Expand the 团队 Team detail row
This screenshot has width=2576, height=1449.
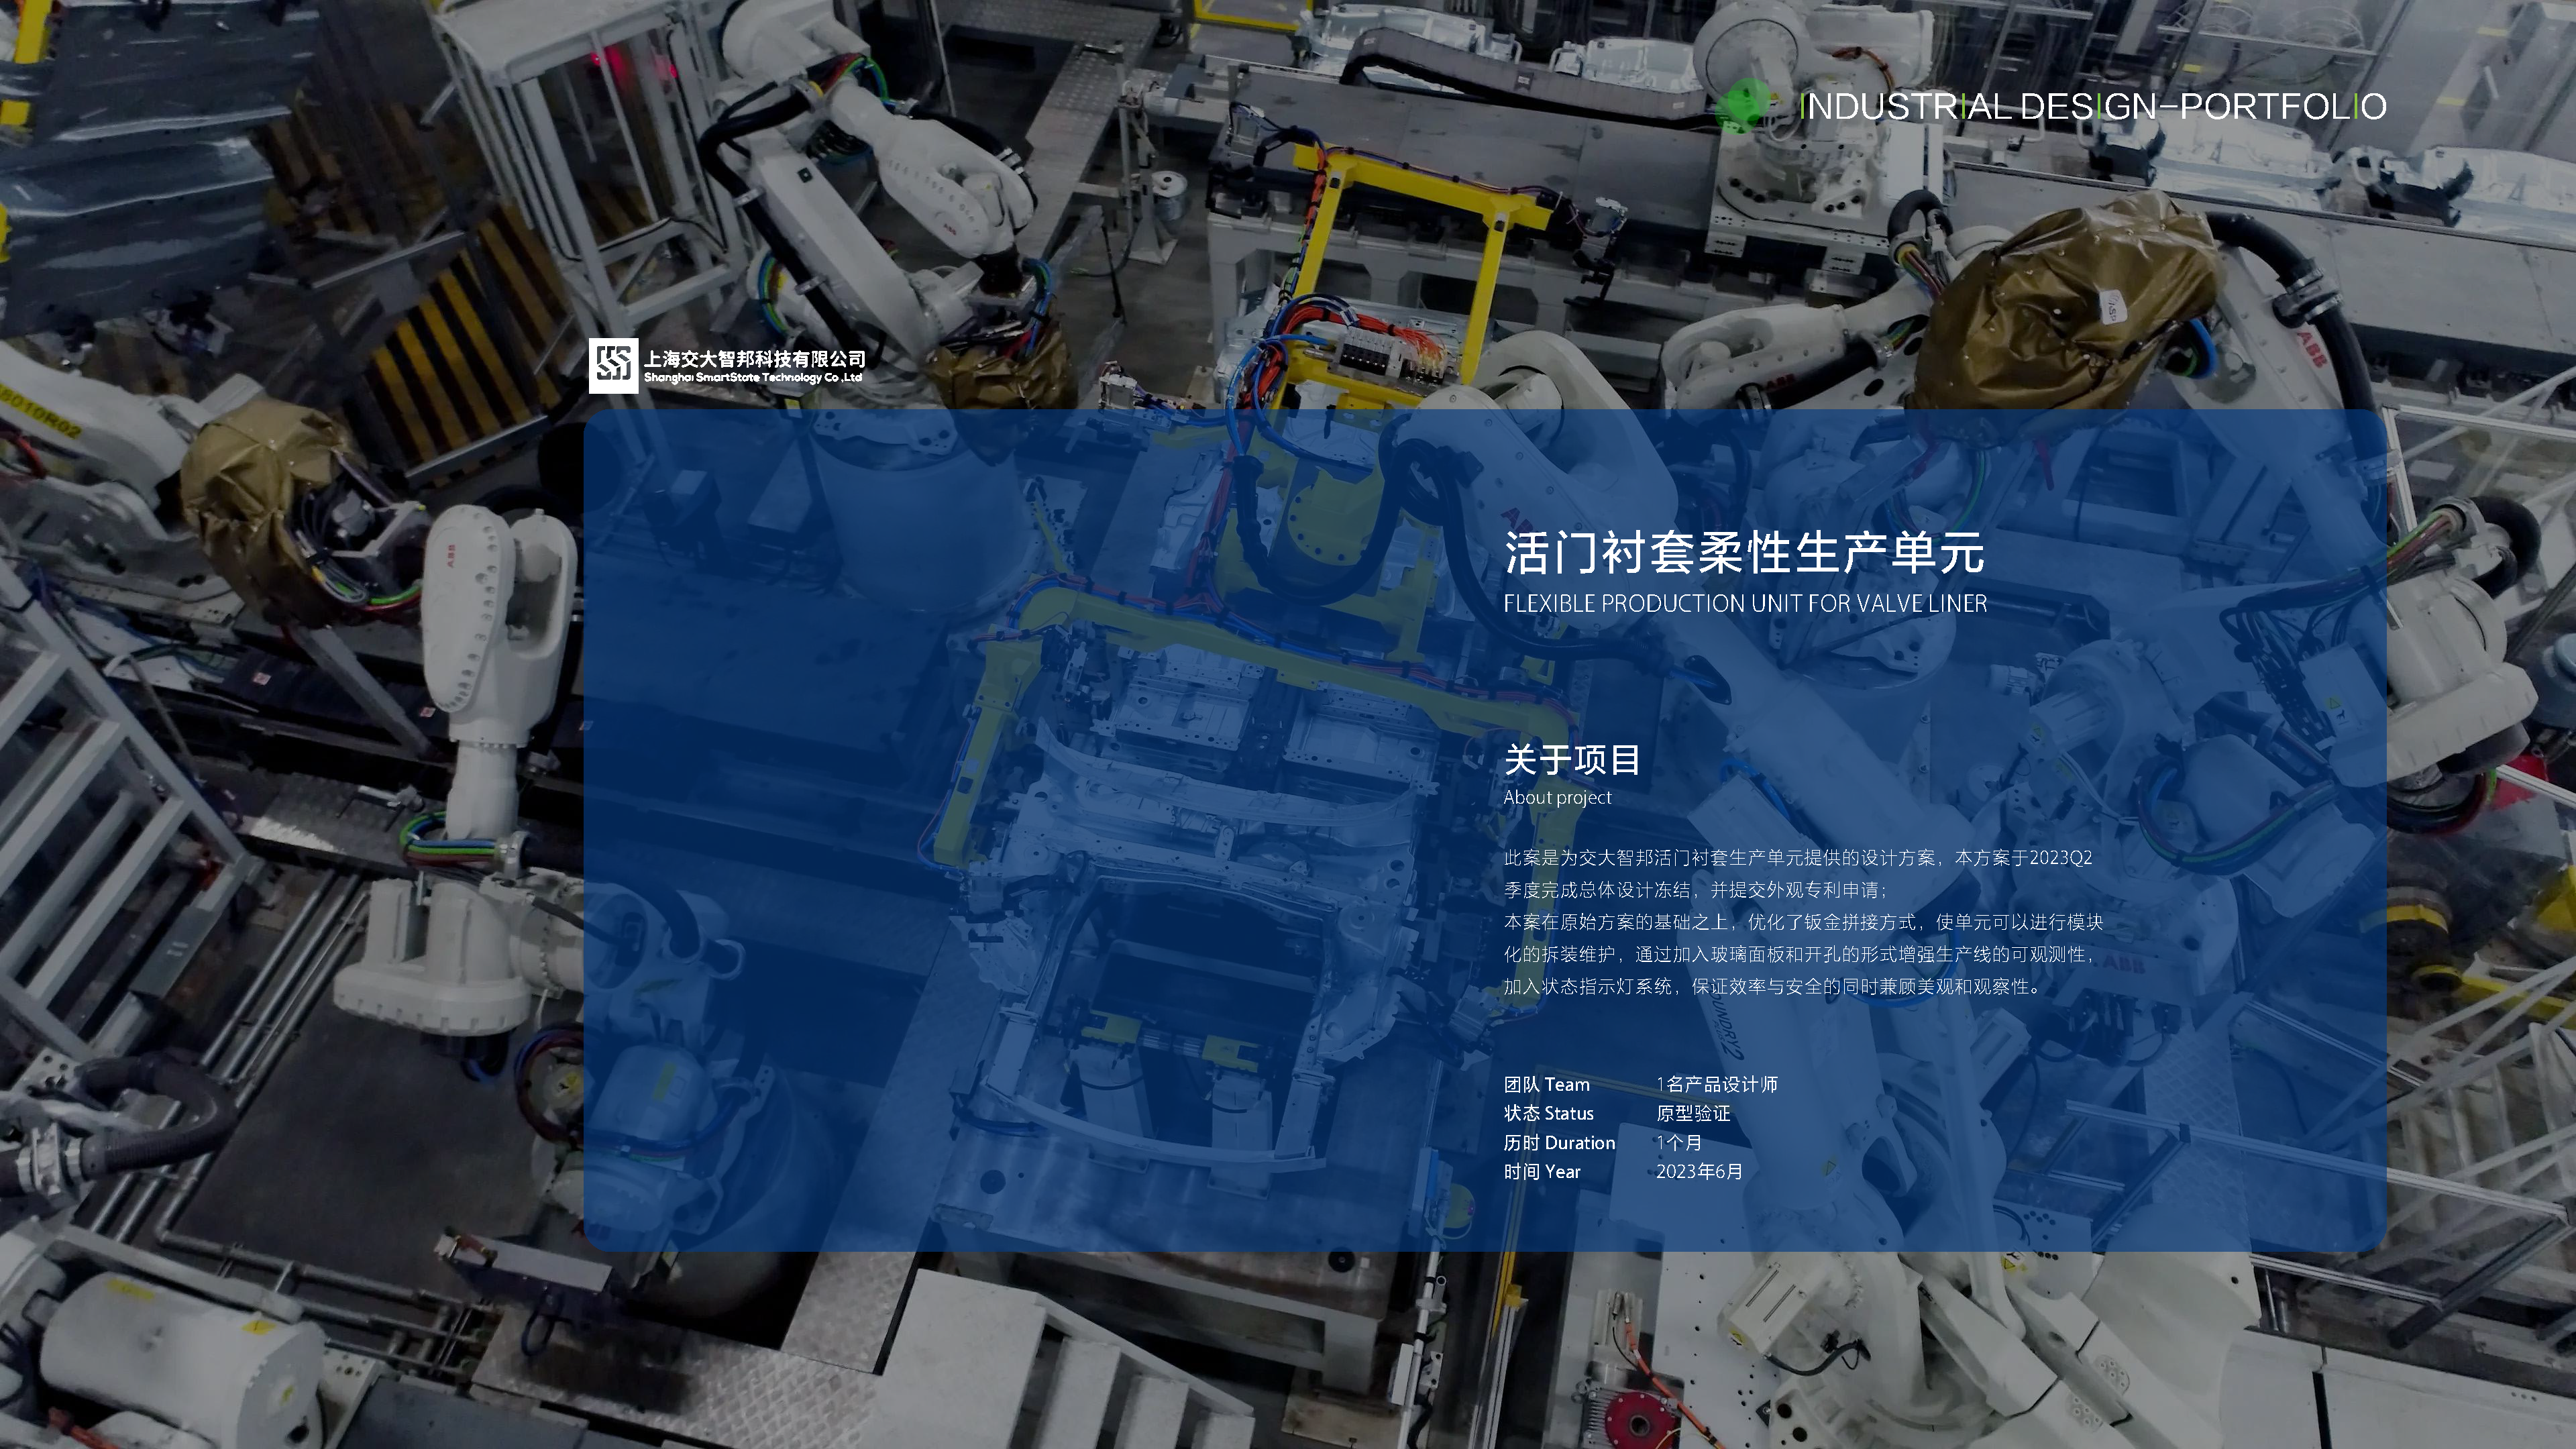(x=1546, y=1084)
